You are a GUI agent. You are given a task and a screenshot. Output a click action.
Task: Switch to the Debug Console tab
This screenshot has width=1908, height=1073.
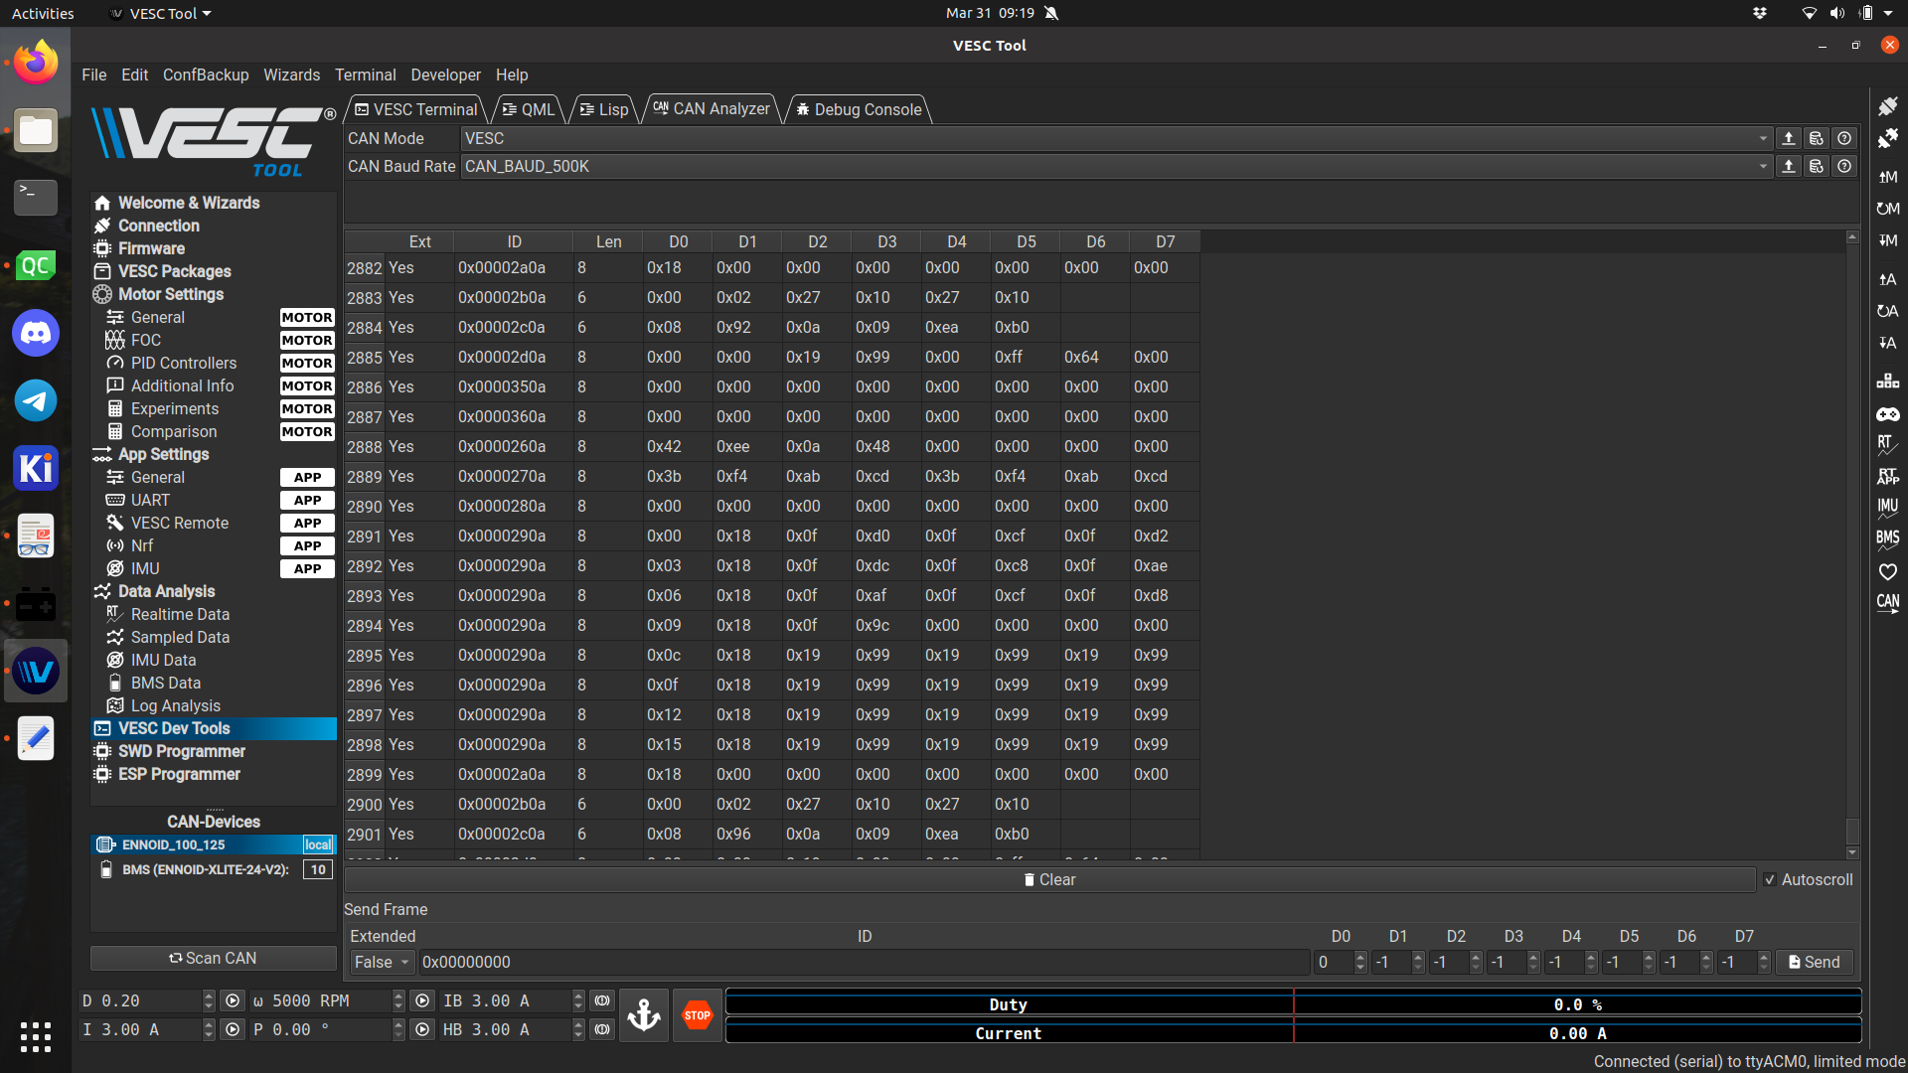click(859, 109)
